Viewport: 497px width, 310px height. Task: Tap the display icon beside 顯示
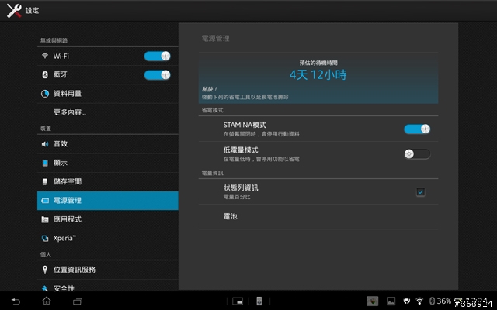tap(45, 163)
